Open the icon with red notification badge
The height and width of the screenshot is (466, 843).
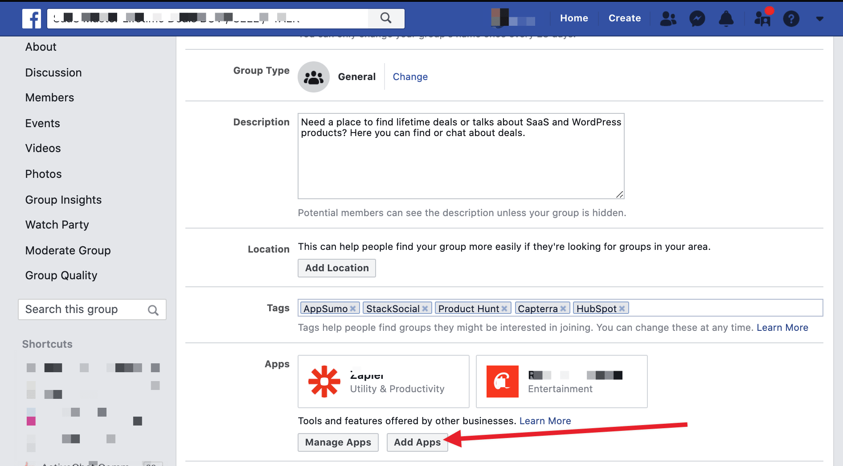[x=763, y=18]
